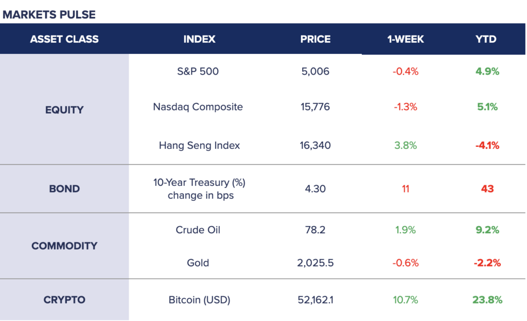
Task: Click the ASSET CLASS column header
Action: (64, 39)
